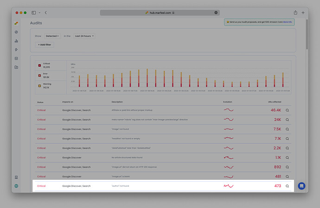This screenshot has width=320, height=208.
Task: Expand the Last 24 hours dropdown
Action: click(84, 36)
